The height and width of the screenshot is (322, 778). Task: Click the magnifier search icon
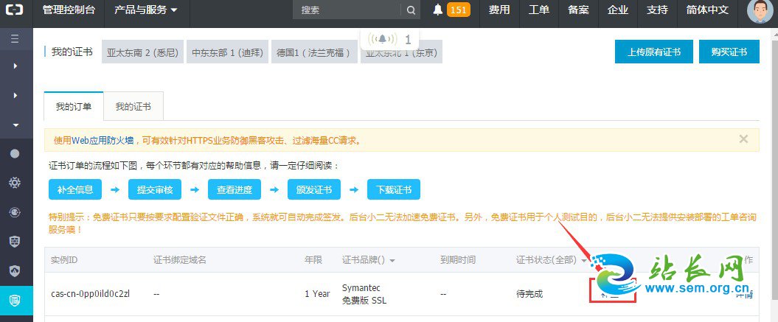pyautogui.click(x=411, y=10)
